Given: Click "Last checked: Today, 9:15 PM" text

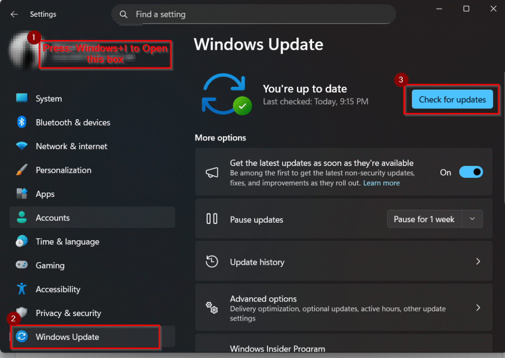Looking at the screenshot, I should point(315,101).
